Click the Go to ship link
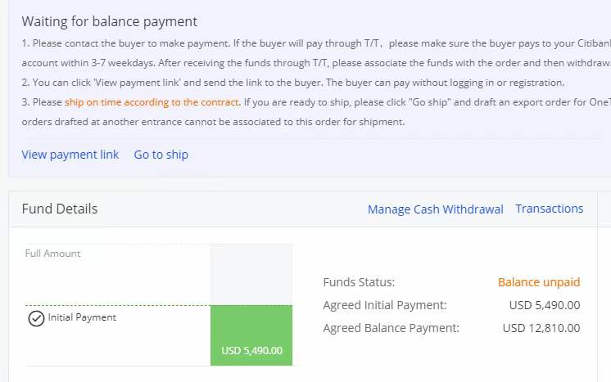The height and width of the screenshot is (382, 611). [x=161, y=155]
